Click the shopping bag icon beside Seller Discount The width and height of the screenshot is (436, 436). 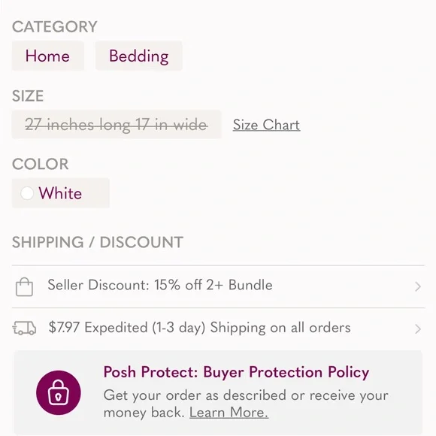tap(24, 286)
